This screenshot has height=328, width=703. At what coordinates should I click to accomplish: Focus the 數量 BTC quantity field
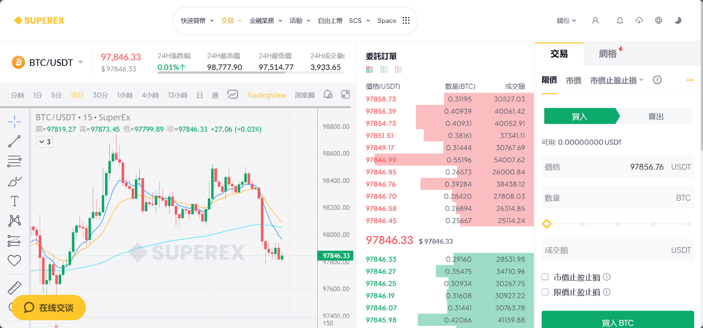(618, 198)
